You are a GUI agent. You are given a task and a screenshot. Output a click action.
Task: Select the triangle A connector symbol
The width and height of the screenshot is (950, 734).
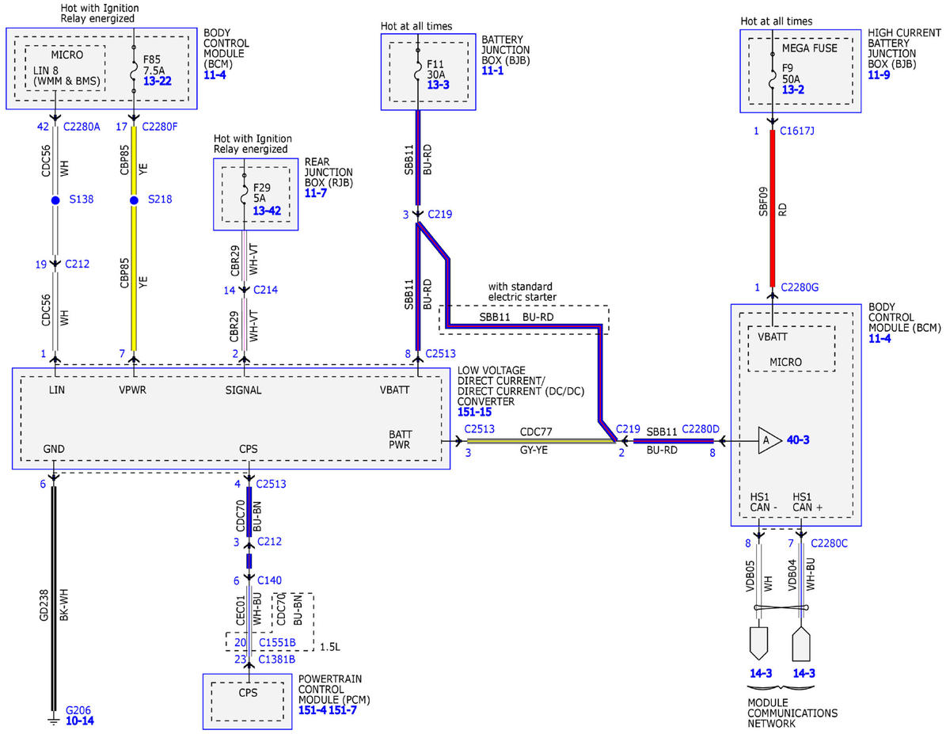click(x=769, y=440)
